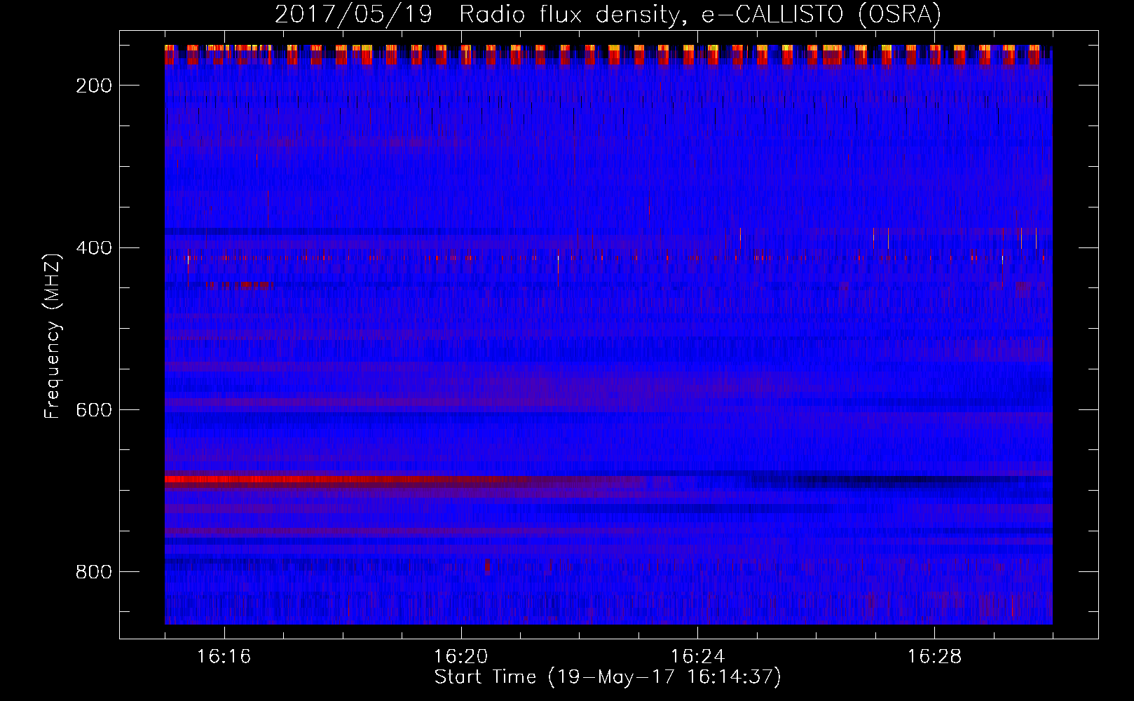Select the 'Frequency (MHZ)' axis label
1134x701 pixels.
(53, 336)
